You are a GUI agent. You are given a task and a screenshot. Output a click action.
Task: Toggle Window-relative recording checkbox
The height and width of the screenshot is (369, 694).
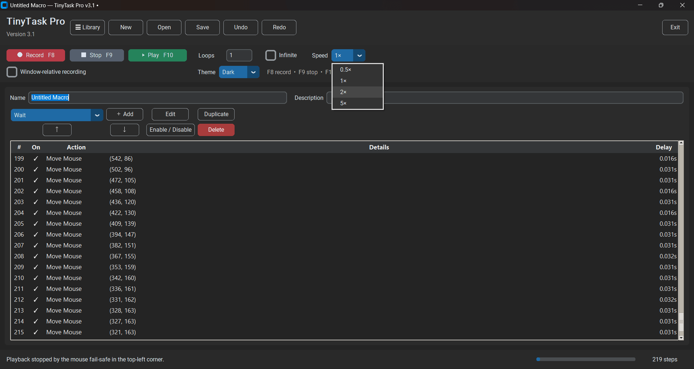coord(12,72)
